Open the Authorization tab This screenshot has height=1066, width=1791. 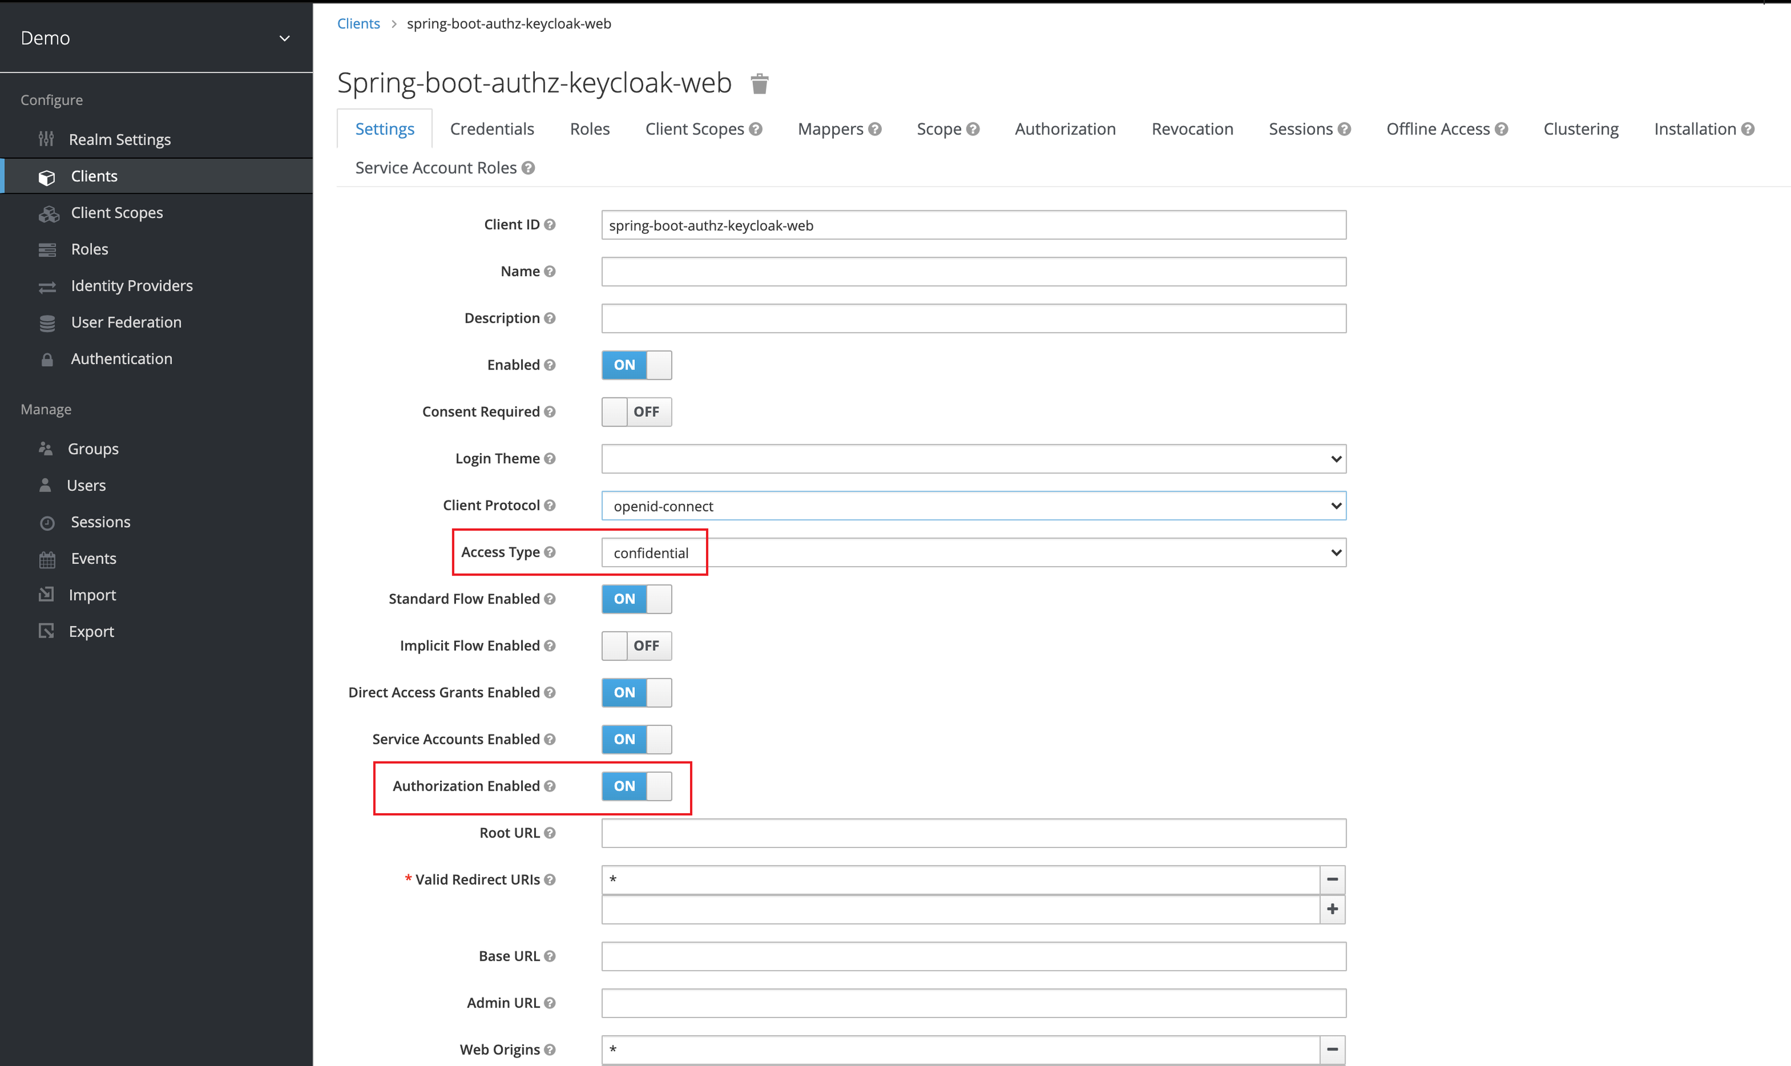[1065, 129]
